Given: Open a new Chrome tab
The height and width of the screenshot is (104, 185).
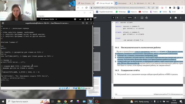Looking at the screenshot, I should point(153,3).
